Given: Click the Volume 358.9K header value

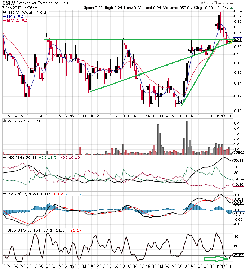Looking at the screenshot, I should coord(178,8).
